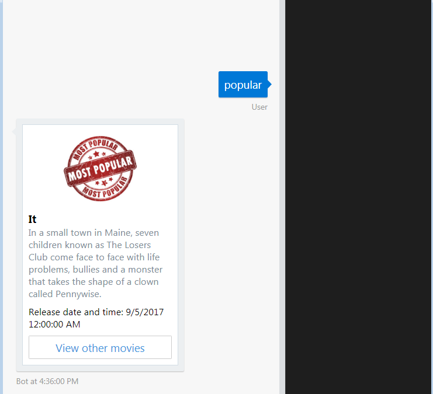Click the dark panel beside the chat

(359, 197)
